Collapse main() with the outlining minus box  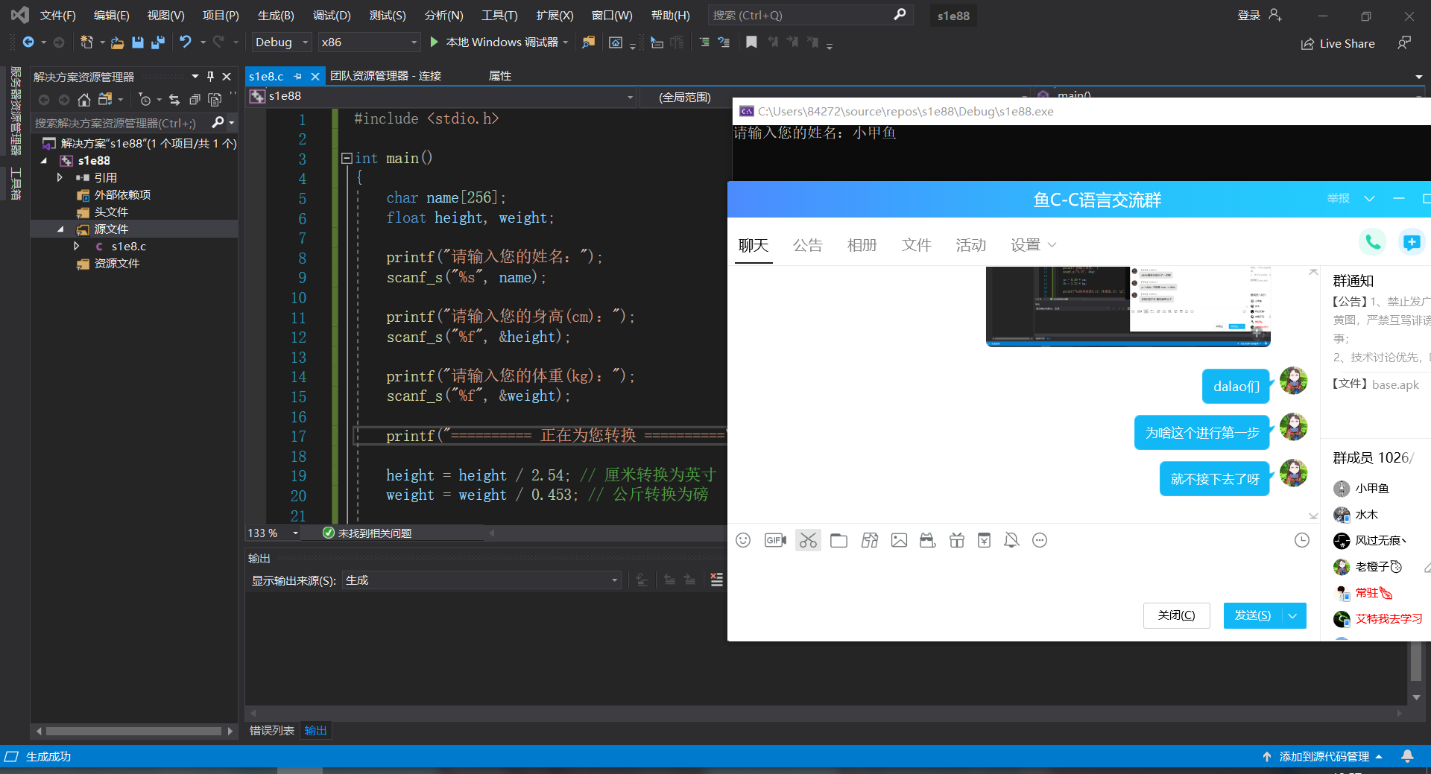(x=347, y=158)
